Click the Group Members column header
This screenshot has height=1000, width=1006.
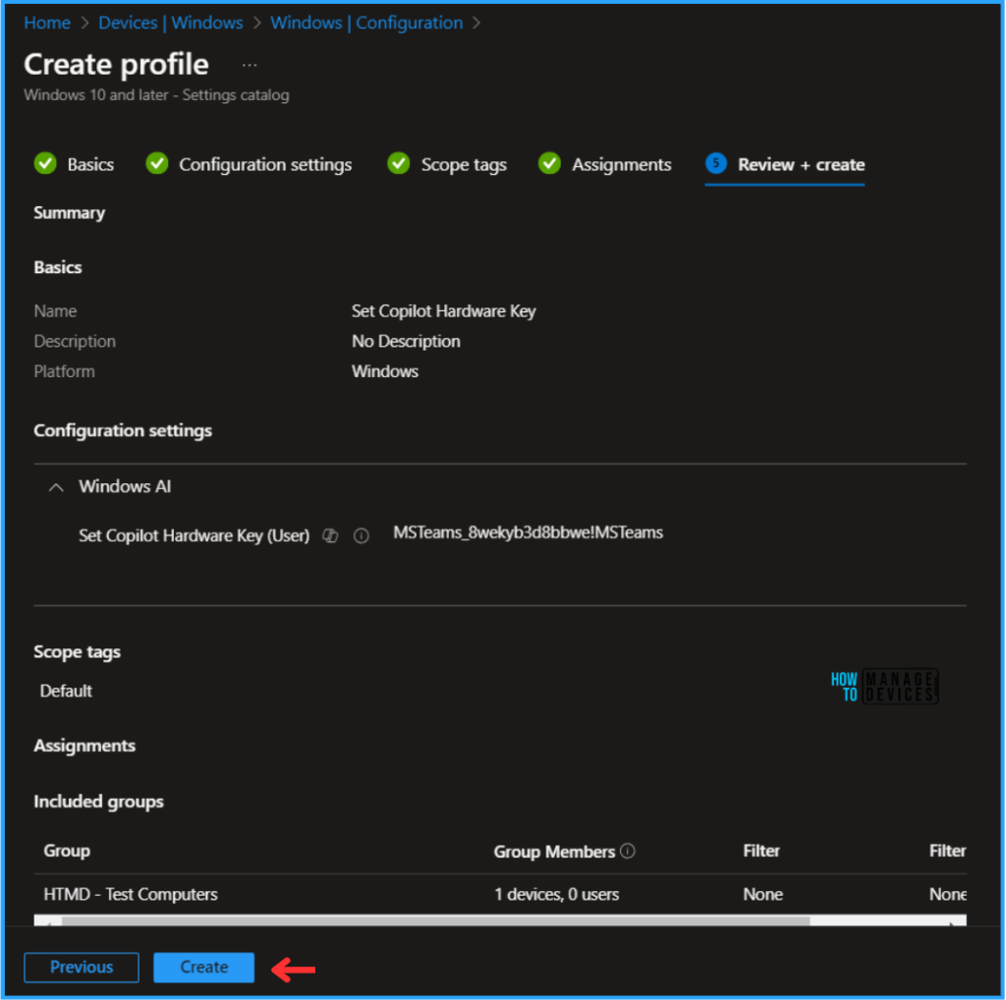(554, 852)
